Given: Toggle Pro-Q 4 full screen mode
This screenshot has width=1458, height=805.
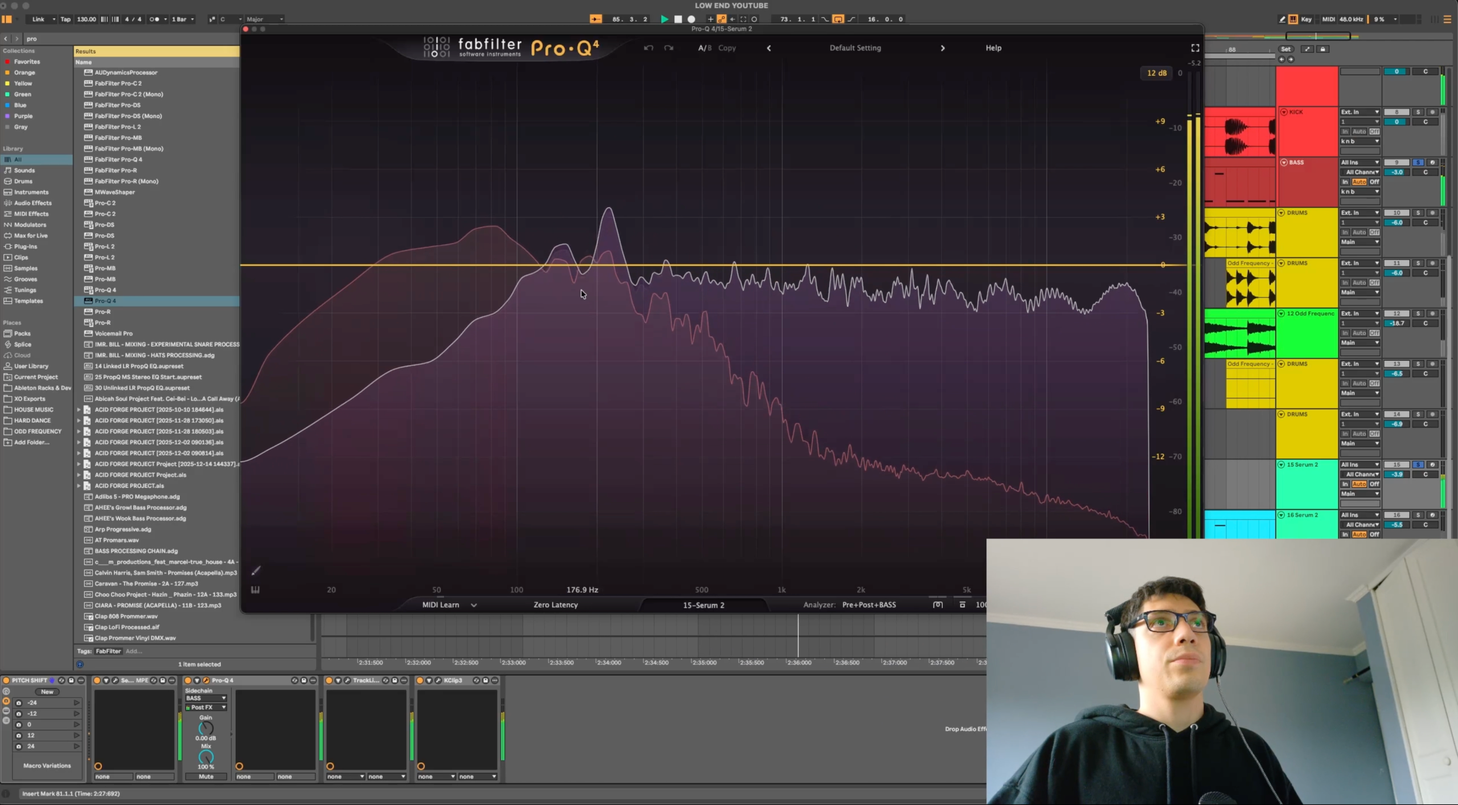Looking at the screenshot, I should point(1195,48).
